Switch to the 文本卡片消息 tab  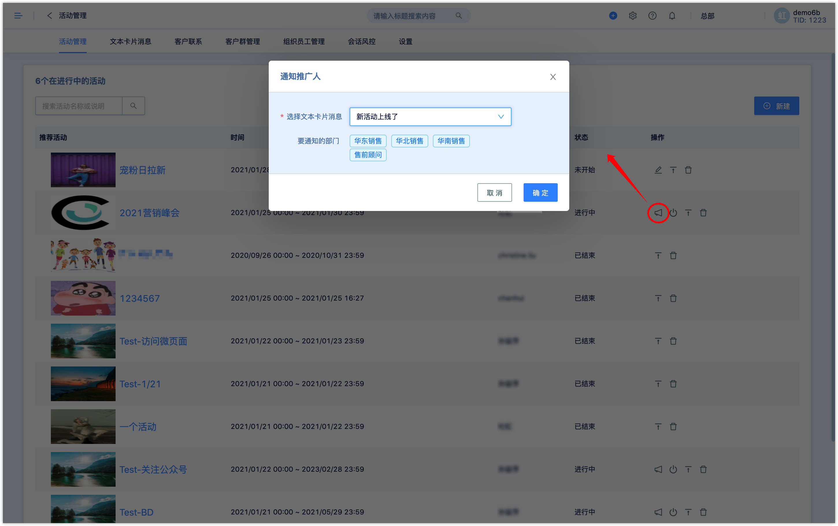(130, 42)
